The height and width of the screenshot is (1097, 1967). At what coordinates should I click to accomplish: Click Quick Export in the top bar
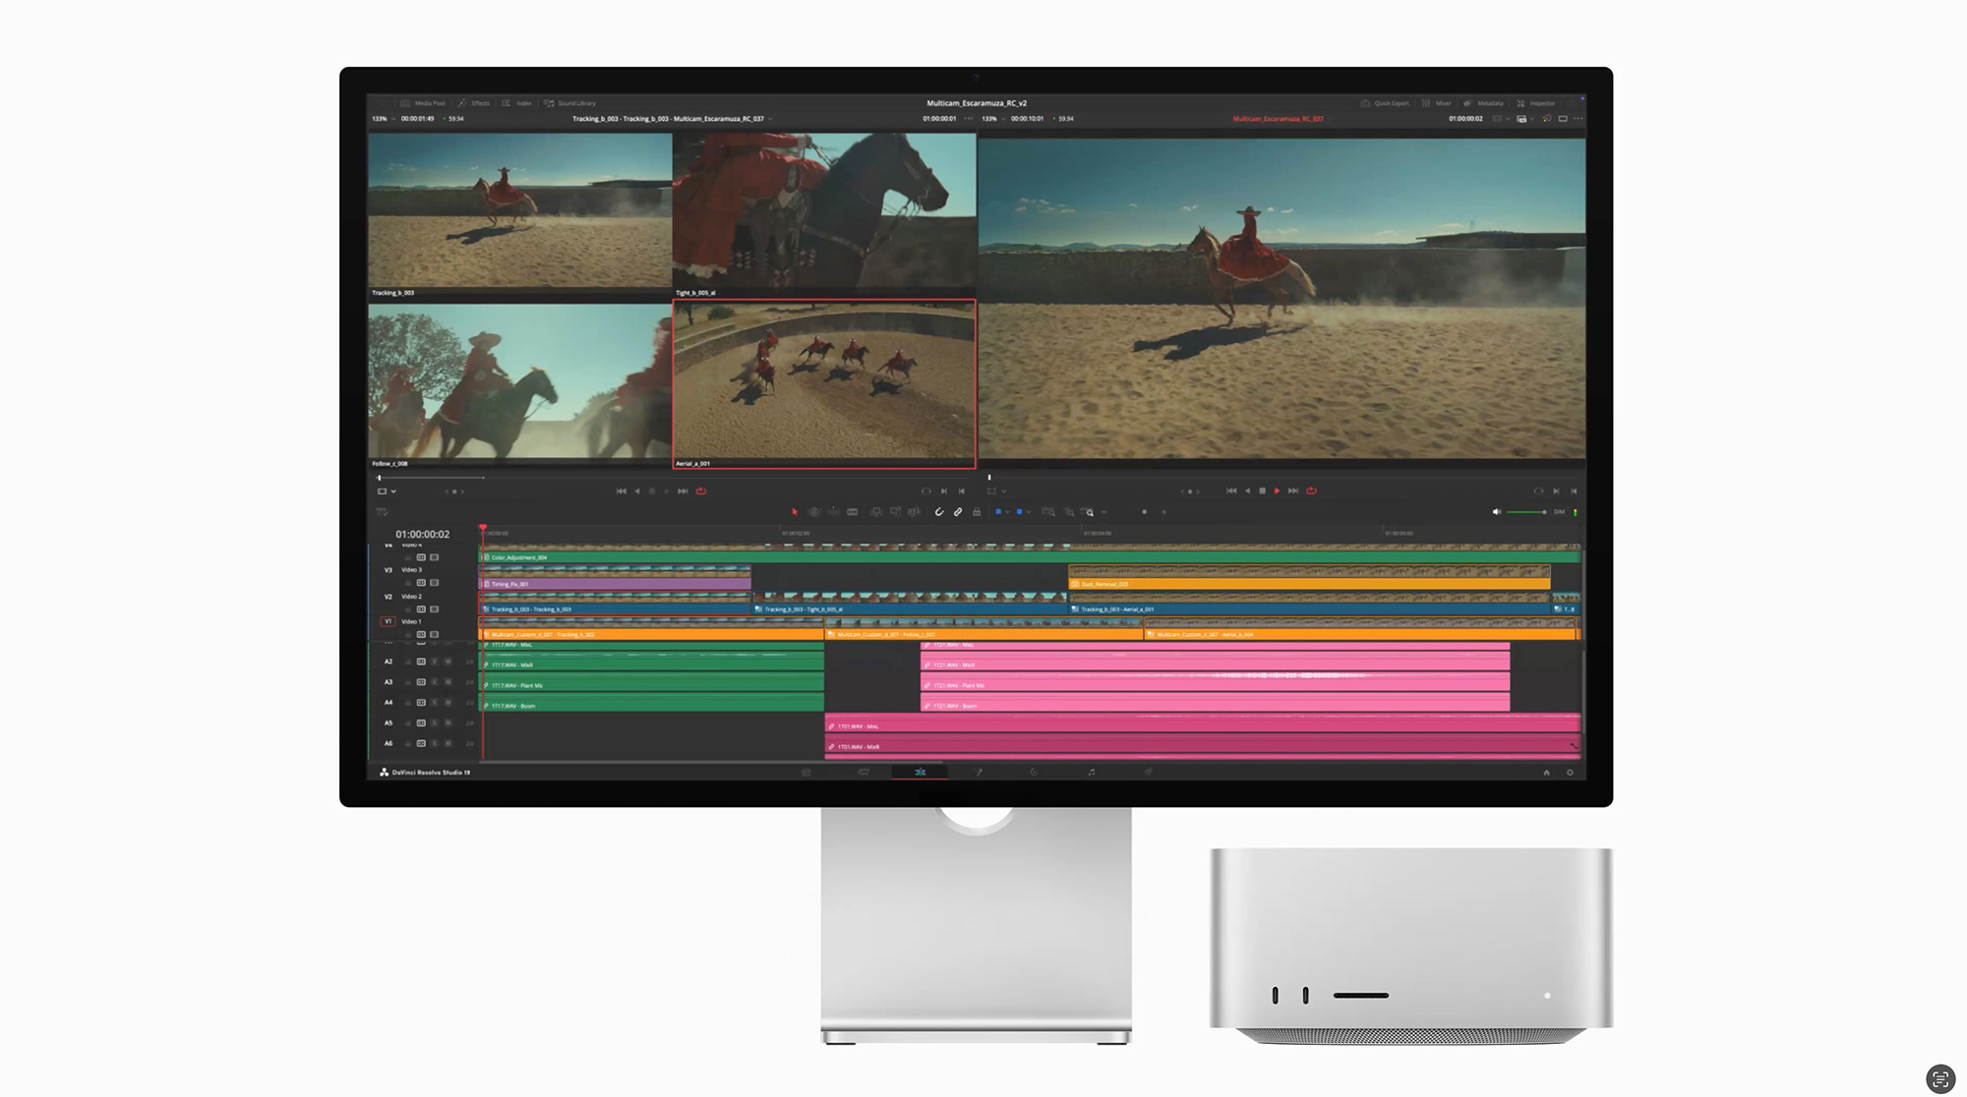[1385, 103]
